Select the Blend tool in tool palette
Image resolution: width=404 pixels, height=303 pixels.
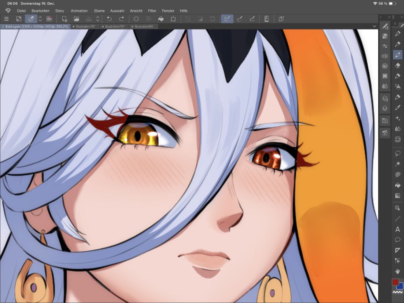(398, 129)
